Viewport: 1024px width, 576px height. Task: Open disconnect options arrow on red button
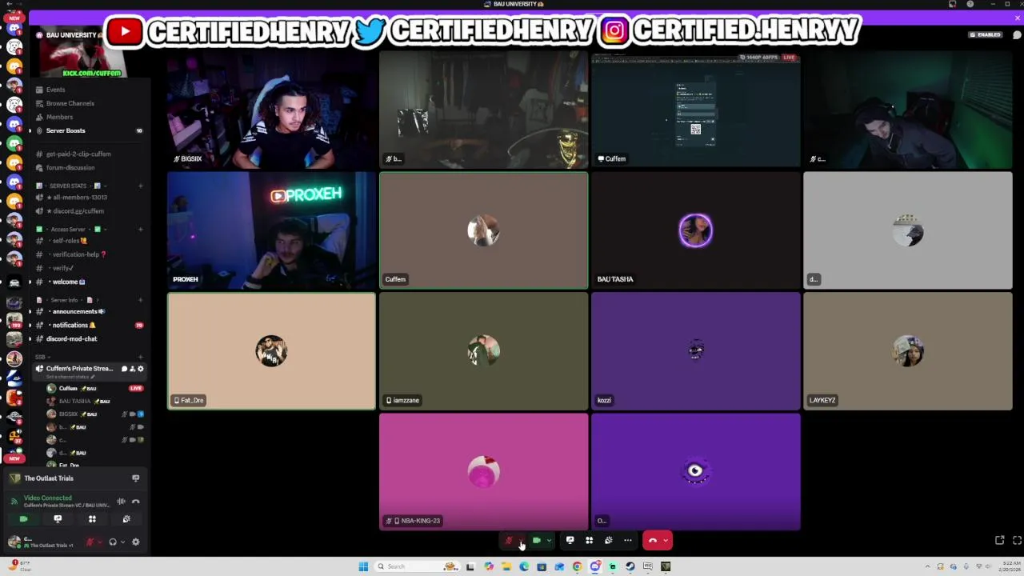(666, 541)
